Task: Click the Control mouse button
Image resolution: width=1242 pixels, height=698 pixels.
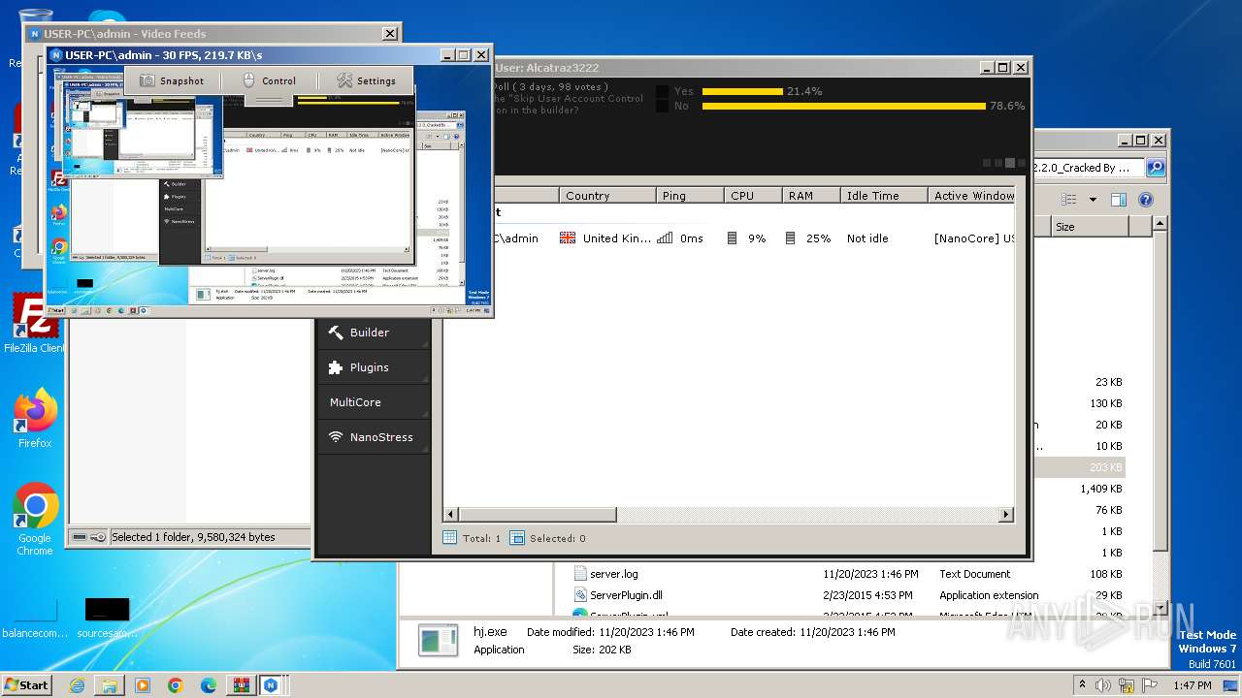Action: 269,80
